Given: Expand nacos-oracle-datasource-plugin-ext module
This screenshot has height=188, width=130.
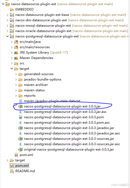Looking at the screenshot, I should [x=8, y=31].
